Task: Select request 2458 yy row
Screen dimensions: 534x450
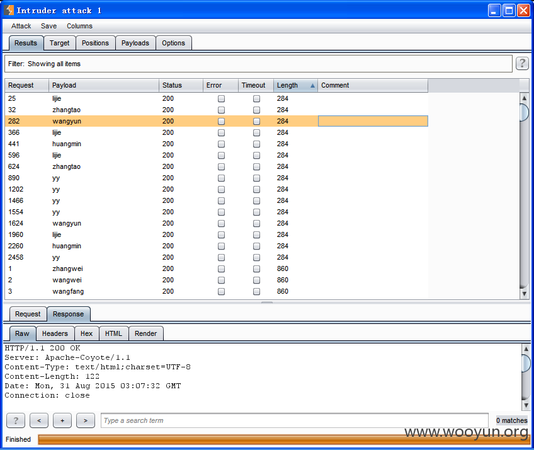Action: 216,257
